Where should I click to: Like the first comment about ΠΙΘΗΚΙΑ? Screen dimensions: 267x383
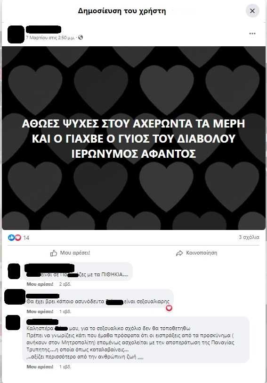click(40, 284)
